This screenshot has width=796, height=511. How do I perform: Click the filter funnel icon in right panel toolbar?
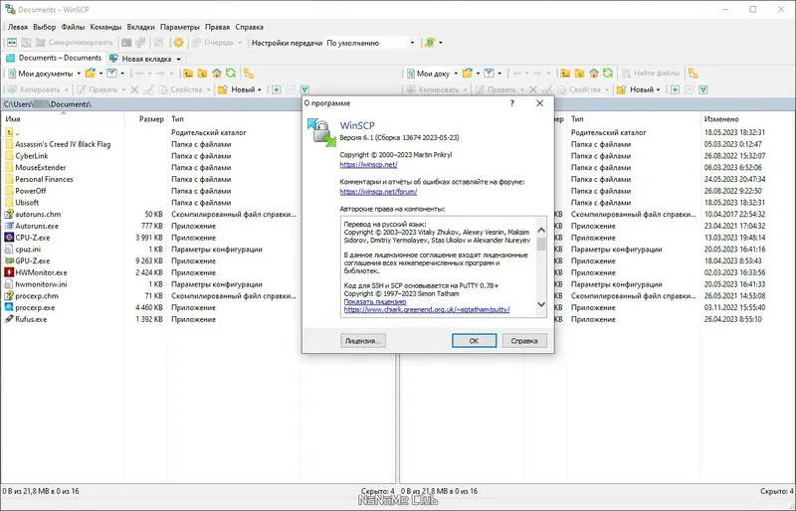point(489,74)
